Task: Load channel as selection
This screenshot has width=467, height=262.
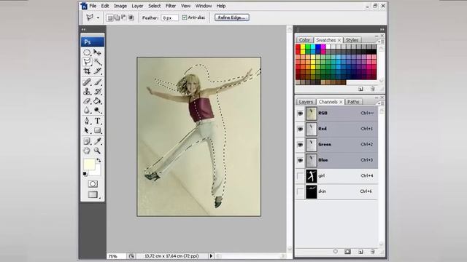Action: pyautogui.click(x=336, y=252)
